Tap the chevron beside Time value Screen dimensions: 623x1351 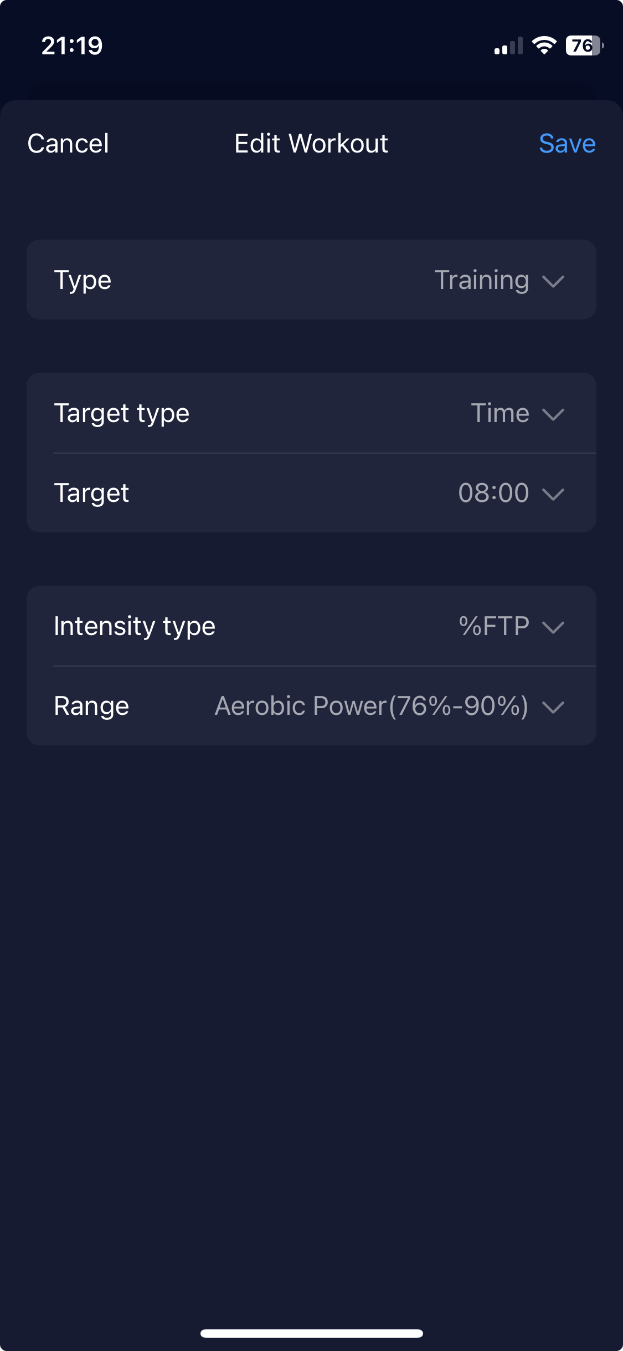(x=553, y=414)
